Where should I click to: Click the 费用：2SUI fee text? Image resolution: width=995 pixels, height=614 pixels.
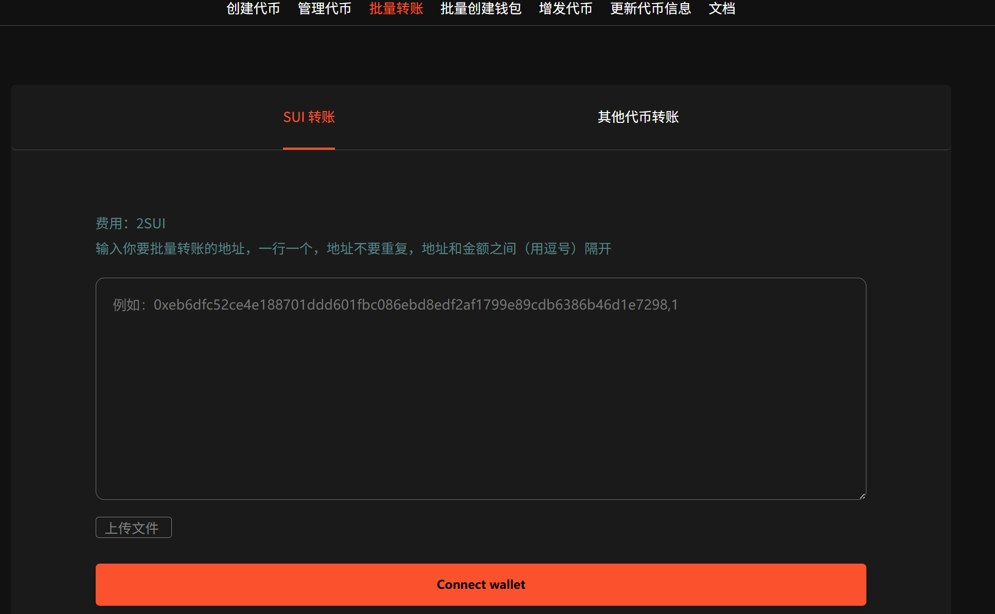point(131,224)
